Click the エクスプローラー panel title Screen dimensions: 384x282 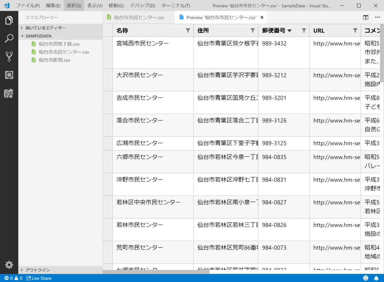click(x=42, y=18)
